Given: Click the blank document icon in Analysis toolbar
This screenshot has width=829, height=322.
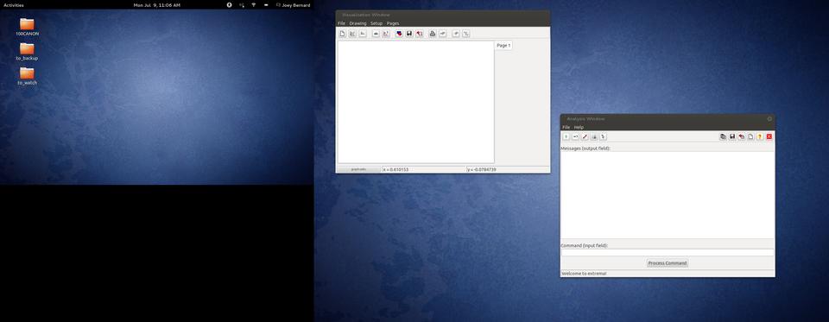Looking at the screenshot, I should tap(750, 136).
